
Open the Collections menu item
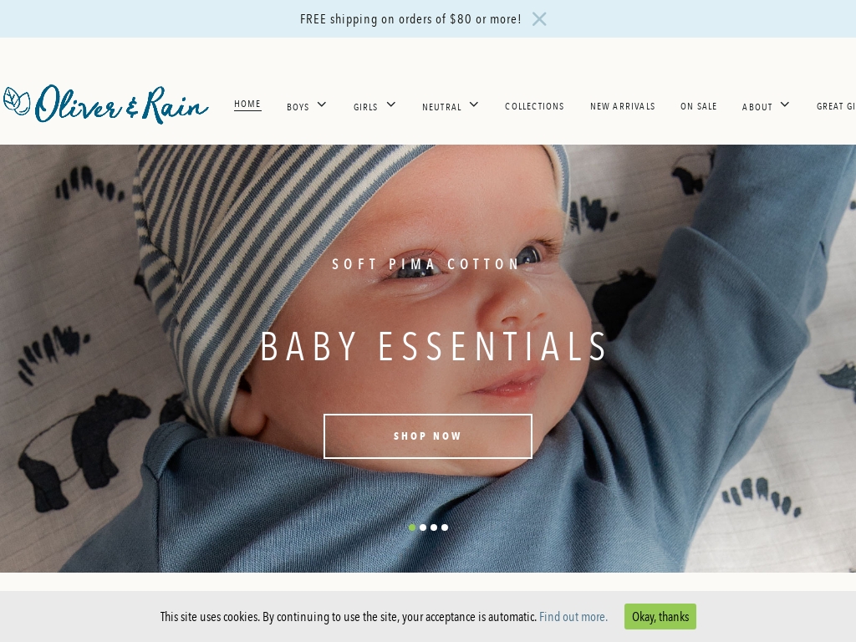click(534, 106)
